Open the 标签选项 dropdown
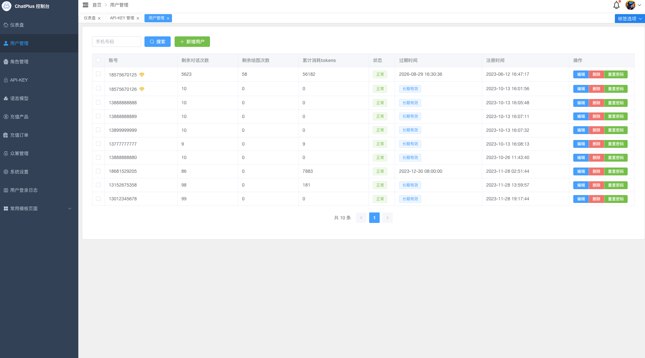This screenshot has height=358, width=645. (630, 19)
